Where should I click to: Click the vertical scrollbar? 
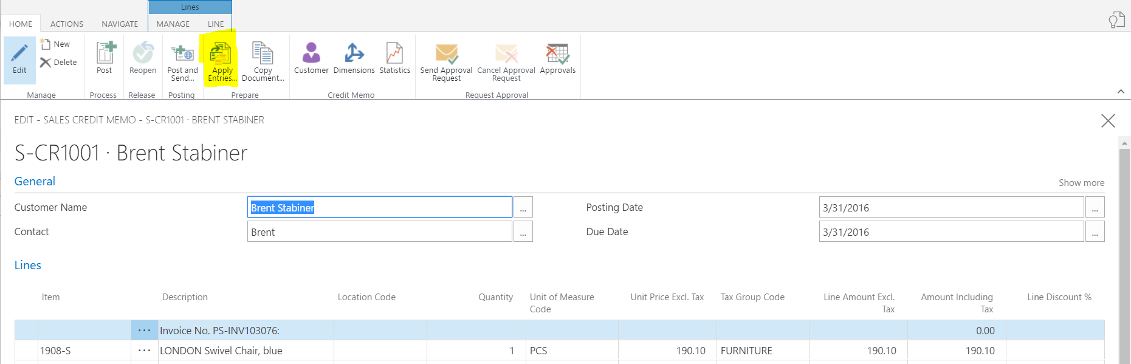[1124, 255]
